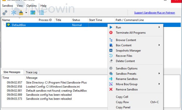
Task: Click the global settings gears toolbar icon
Action: click(x=5, y=13)
